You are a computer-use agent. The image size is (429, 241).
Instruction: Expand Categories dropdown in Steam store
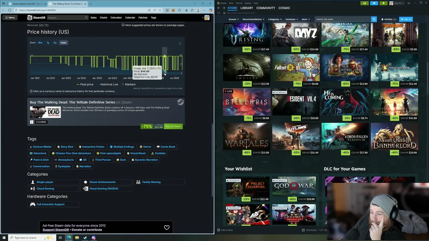coord(275,19)
